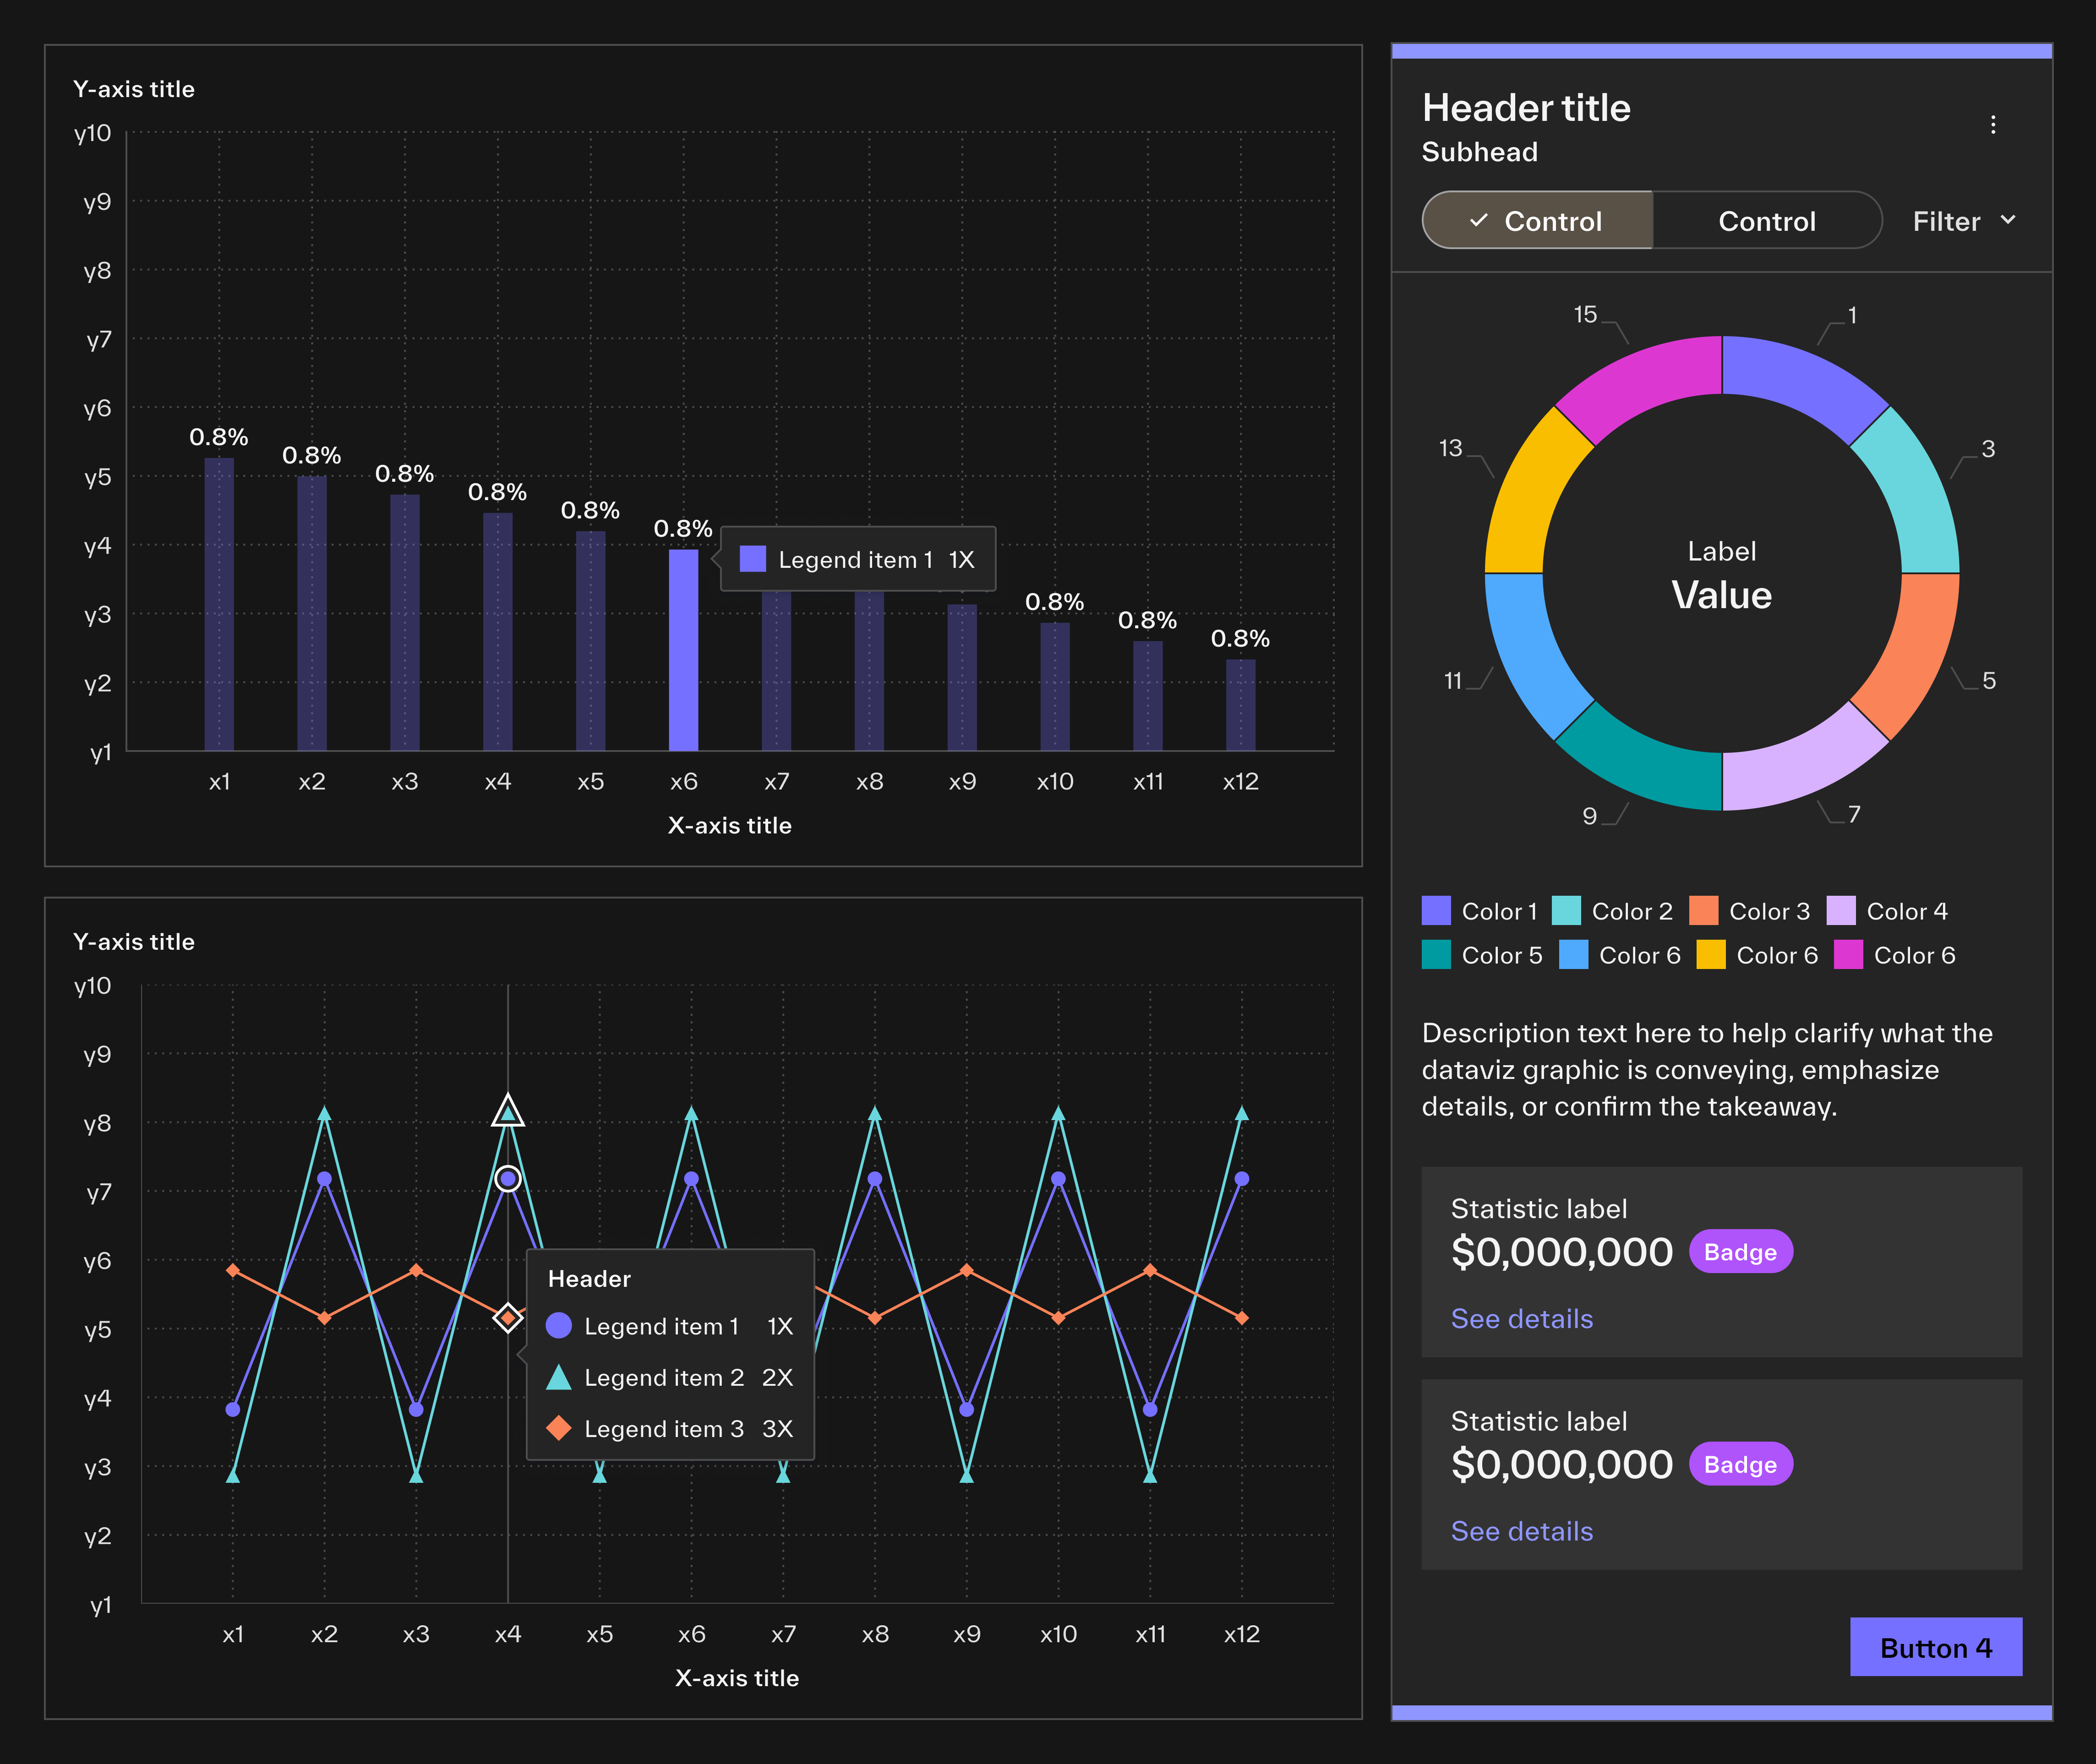The width and height of the screenshot is (2096, 1764).
Task: Click the Subhead text
Action: tap(1480, 152)
